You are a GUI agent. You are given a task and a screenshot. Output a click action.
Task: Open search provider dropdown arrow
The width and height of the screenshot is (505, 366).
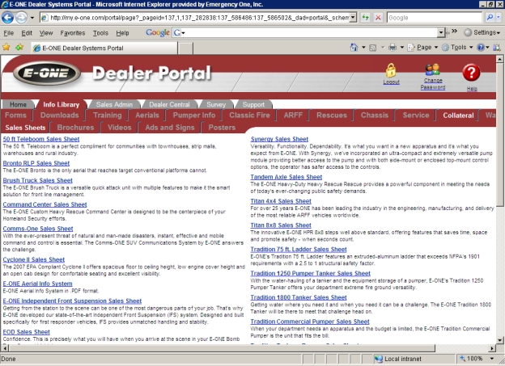click(x=499, y=17)
